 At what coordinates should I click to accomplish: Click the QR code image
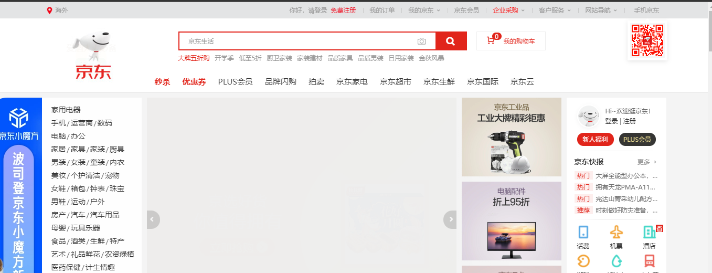click(x=647, y=40)
